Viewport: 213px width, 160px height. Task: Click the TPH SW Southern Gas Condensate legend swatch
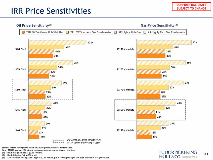[x=67, y=32]
